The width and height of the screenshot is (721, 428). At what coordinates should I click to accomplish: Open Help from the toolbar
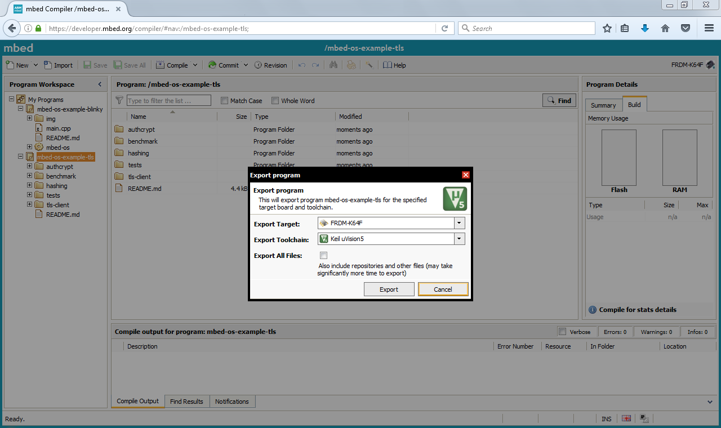388,65
